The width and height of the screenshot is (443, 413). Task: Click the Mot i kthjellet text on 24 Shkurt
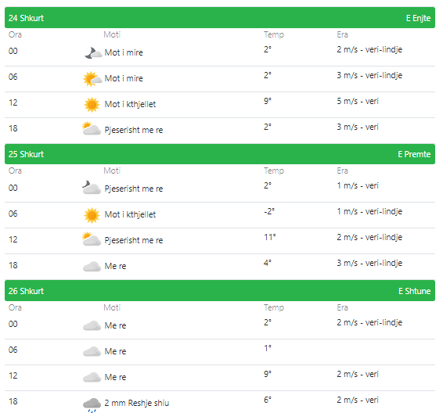(130, 104)
